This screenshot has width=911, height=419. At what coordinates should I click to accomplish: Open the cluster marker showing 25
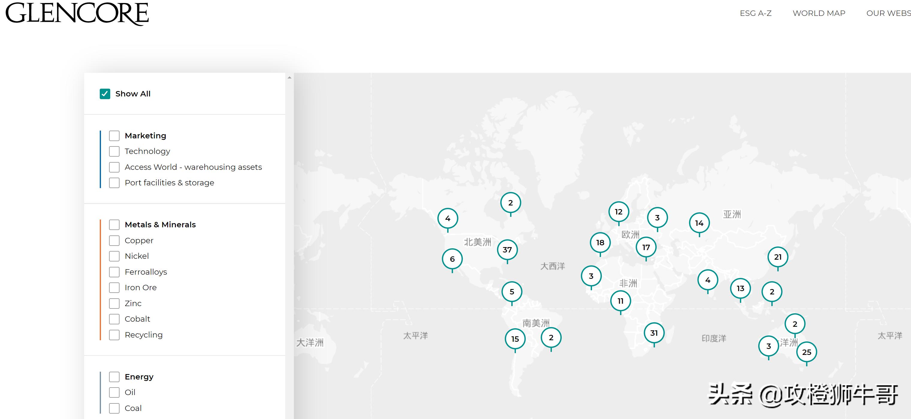point(806,352)
